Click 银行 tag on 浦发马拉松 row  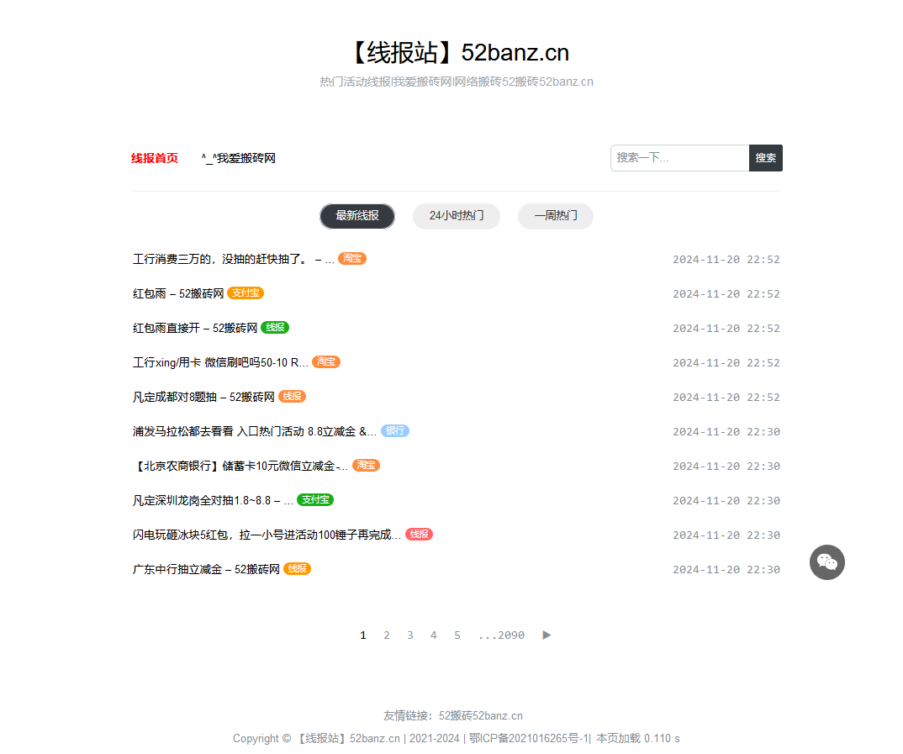[x=395, y=431]
